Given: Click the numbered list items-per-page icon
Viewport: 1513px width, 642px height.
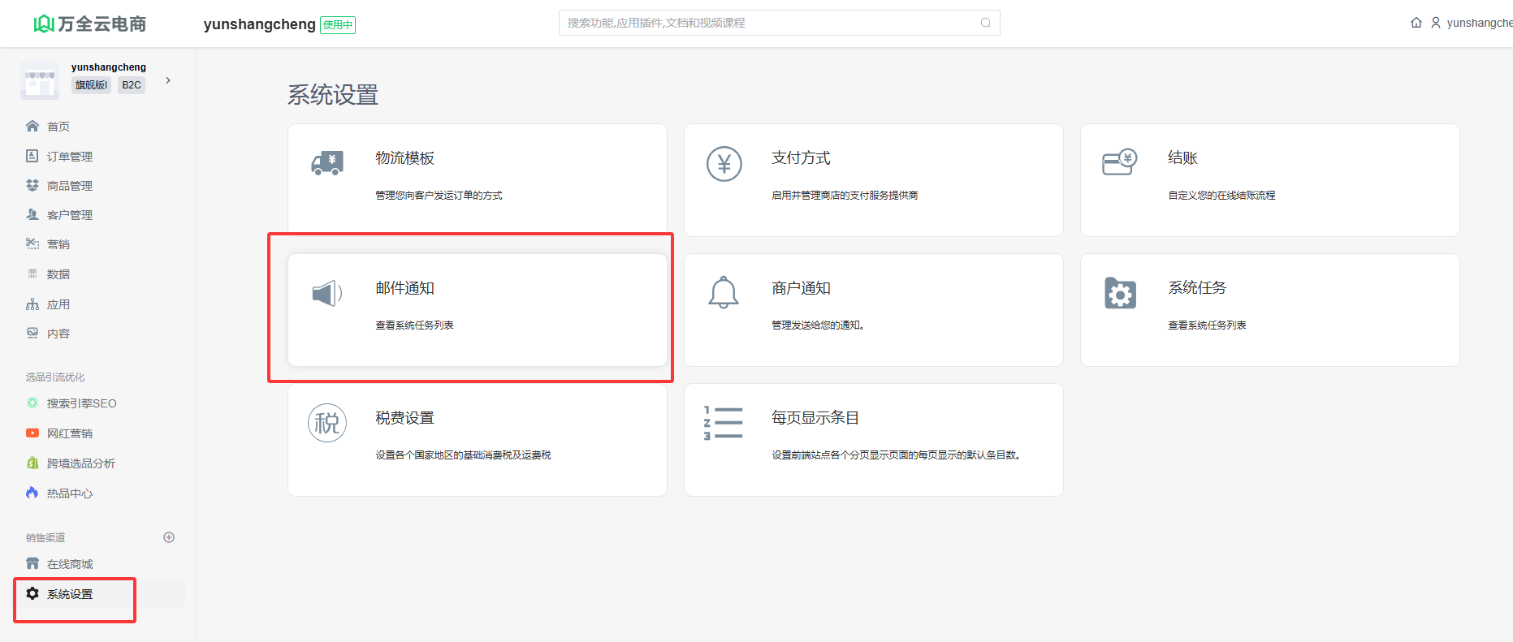Looking at the screenshot, I should (x=723, y=423).
